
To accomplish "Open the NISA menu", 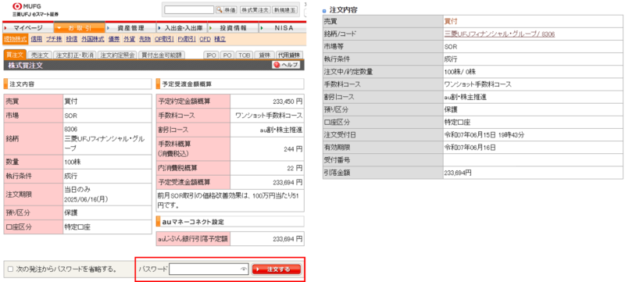I will (x=283, y=28).
